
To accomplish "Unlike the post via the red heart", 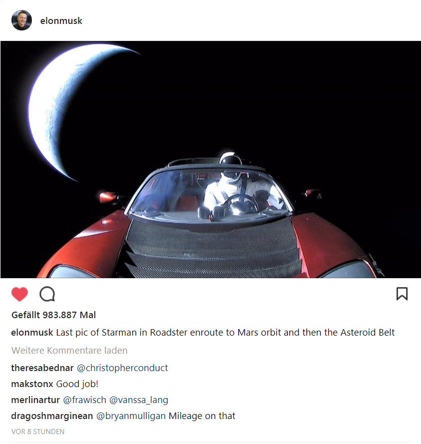I will [19, 294].
